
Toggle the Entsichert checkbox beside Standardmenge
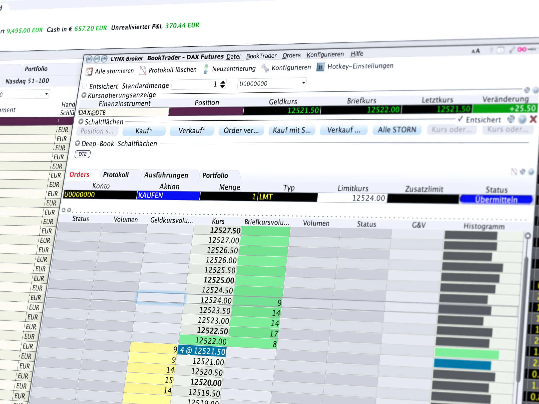point(84,86)
